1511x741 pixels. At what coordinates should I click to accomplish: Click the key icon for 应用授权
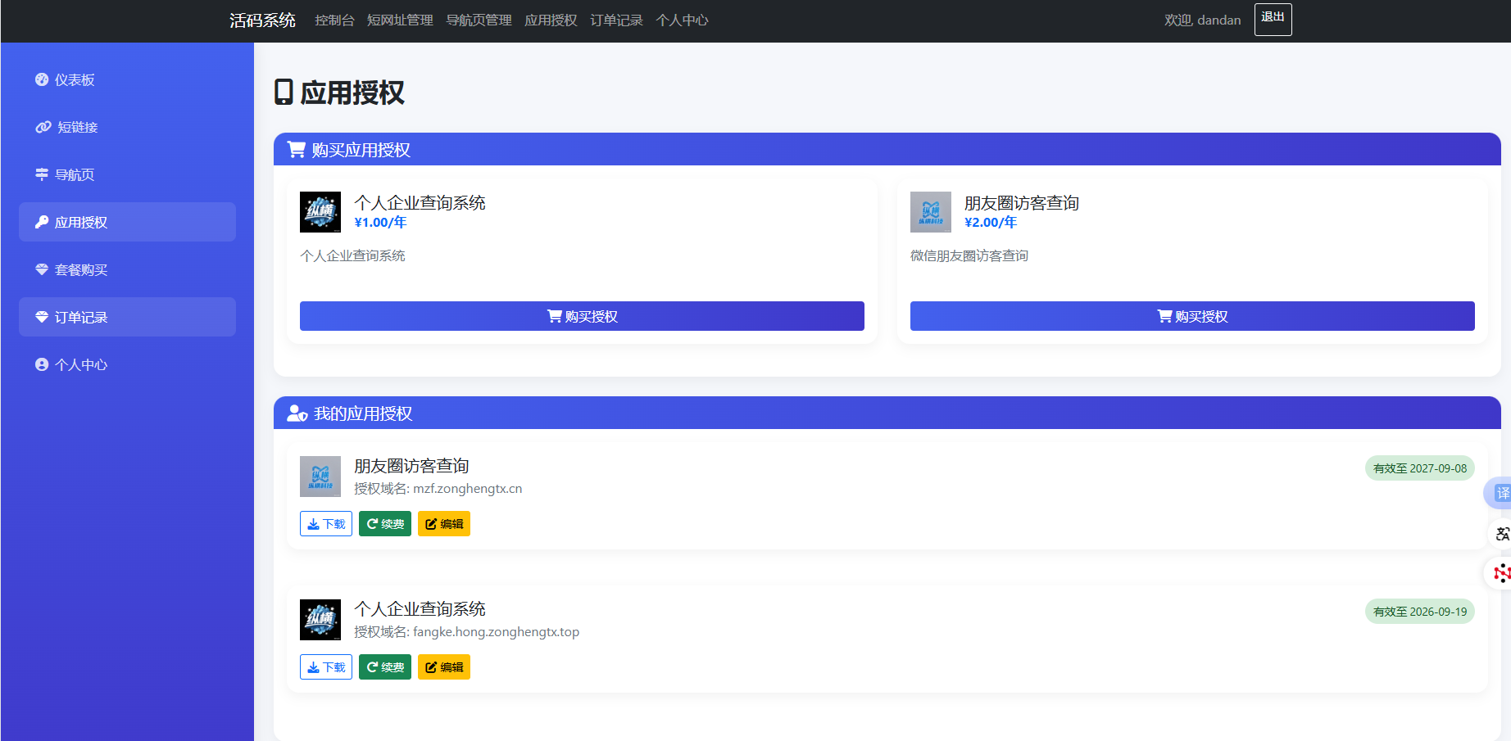pos(42,222)
